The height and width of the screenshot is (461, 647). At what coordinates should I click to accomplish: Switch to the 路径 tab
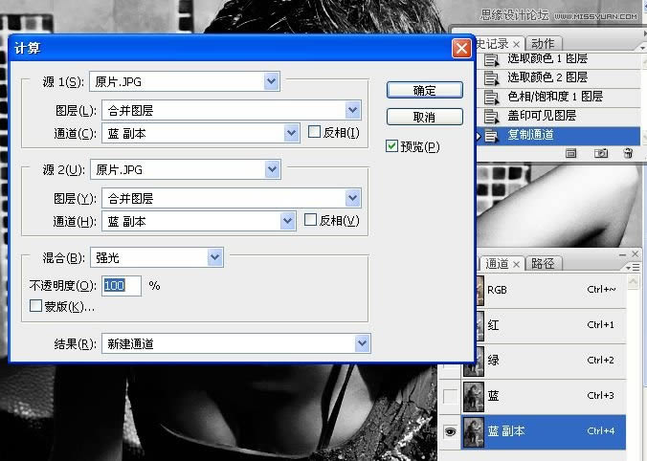coord(542,264)
